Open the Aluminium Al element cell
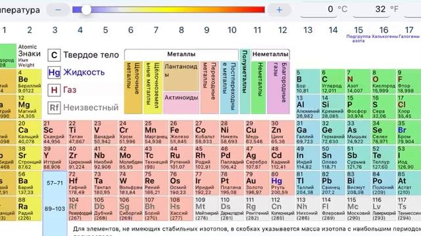 point(308,107)
